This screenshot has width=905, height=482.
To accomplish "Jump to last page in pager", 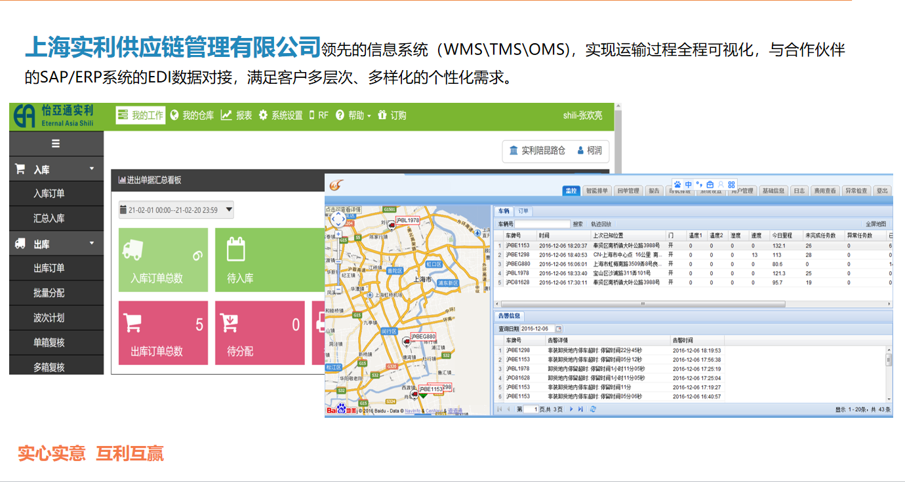I will coord(580,409).
